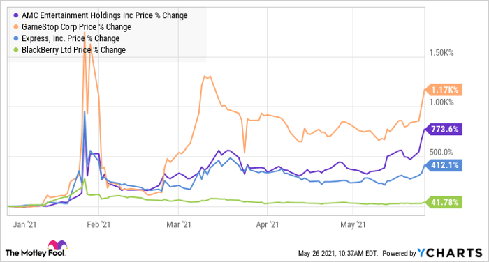Click the Mar '21 axis label
The width and height of the screenshot is (489, 262).
pos(178,224)
